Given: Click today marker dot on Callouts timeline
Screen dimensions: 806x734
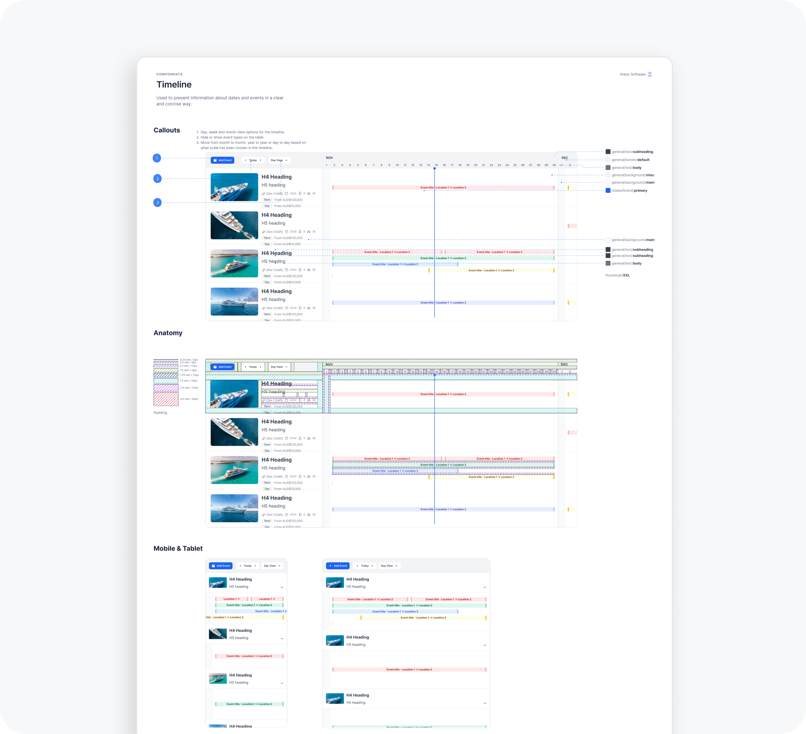Looking at the screenshot, I should click(434, 169).
